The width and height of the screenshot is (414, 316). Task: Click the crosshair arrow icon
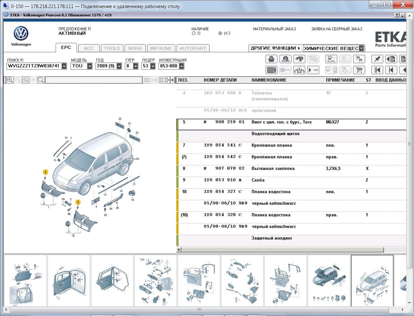pos(171,80)
